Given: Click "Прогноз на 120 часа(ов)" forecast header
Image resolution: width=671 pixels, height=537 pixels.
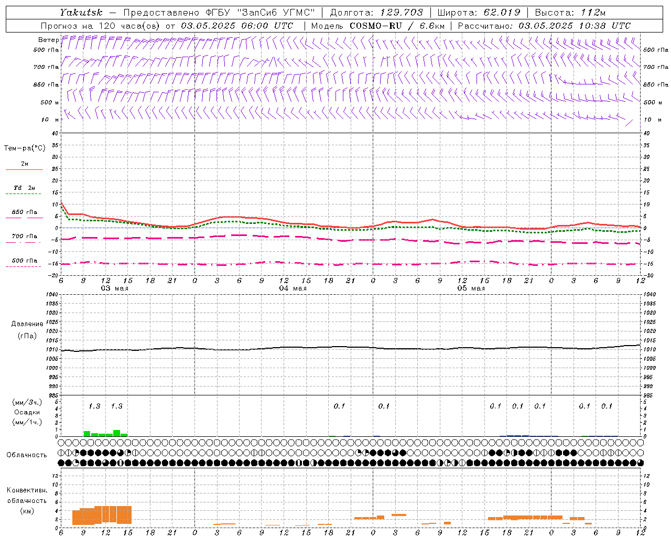Looking at the screenshot, I should tap(101, 26).
